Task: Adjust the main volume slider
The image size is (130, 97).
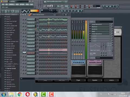Action: click(38, 4)
